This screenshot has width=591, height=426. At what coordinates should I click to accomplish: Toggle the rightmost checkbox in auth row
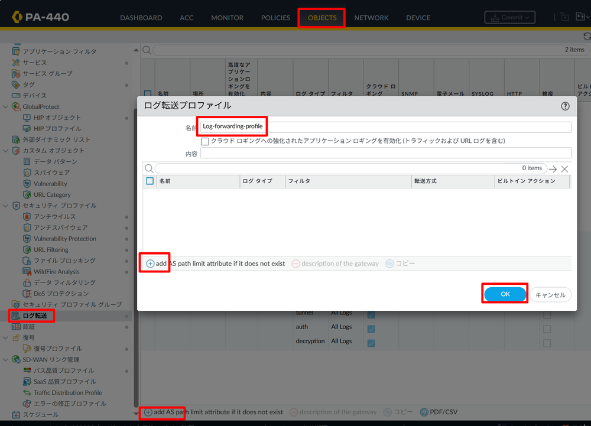(x=547, y=329)
